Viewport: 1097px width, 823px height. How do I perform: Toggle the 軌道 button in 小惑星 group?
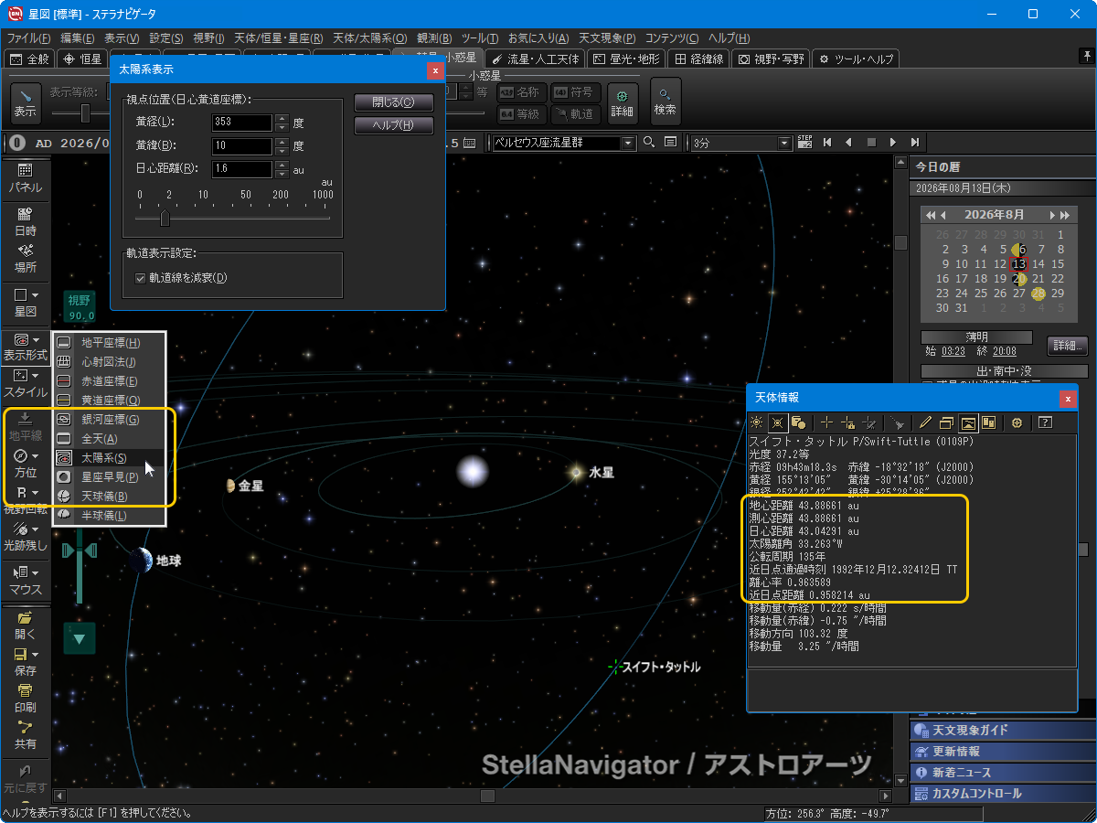pyautogui.click(x=576, y=114)
